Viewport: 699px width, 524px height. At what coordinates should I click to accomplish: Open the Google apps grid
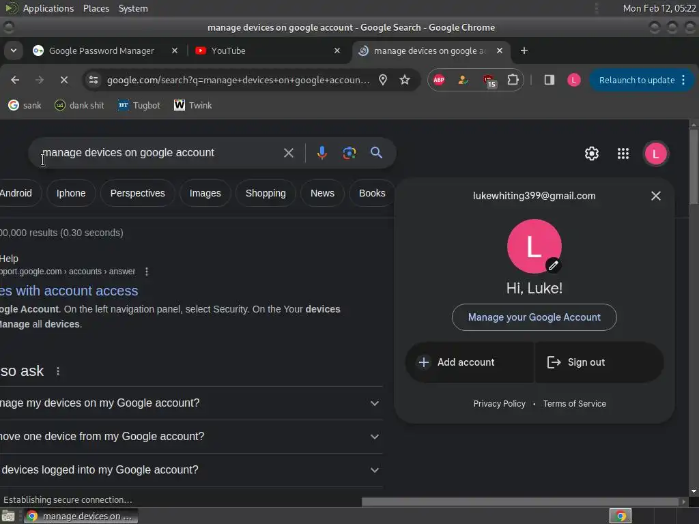(623, 154)
